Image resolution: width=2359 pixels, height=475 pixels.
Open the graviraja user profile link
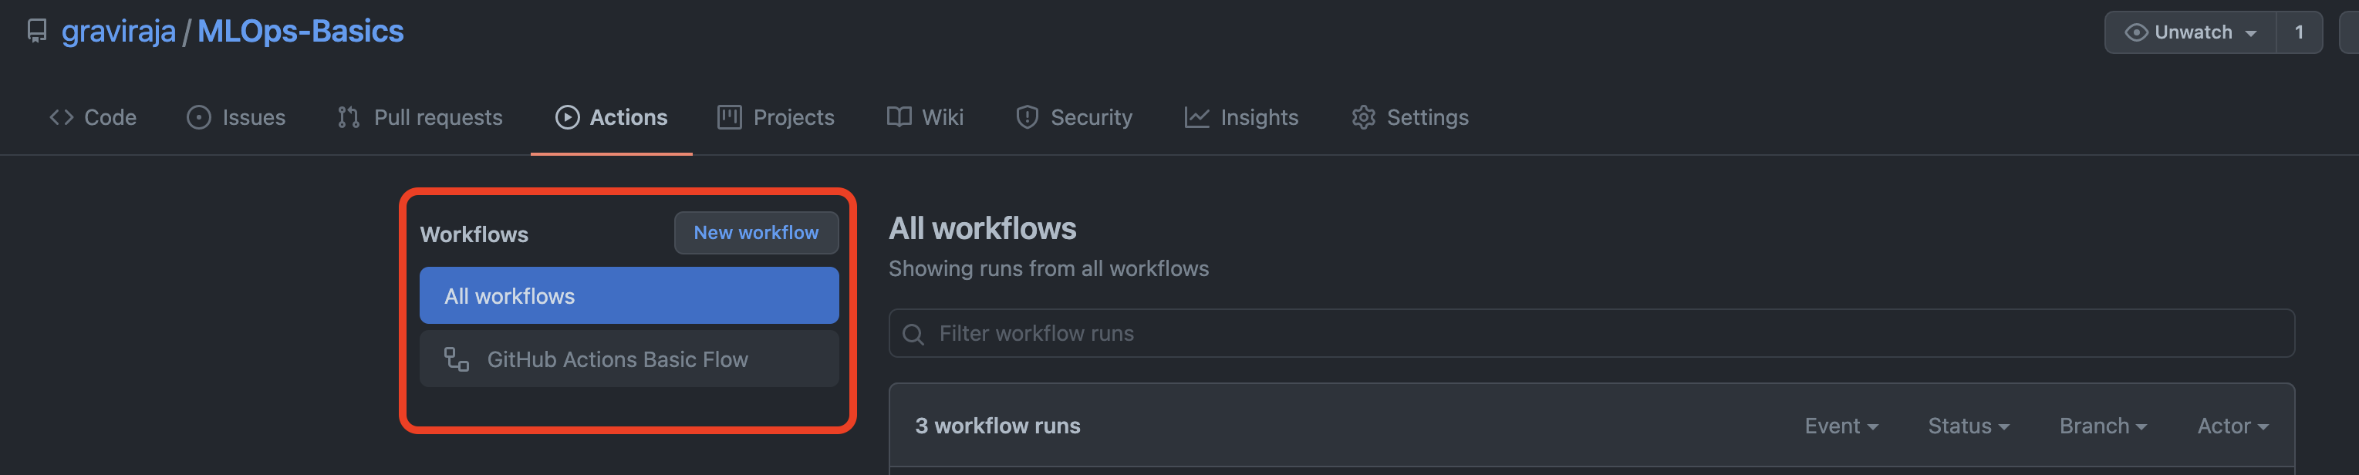coord(118,31)
